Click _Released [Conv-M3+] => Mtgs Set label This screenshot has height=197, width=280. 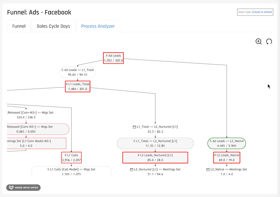[30, 113]
